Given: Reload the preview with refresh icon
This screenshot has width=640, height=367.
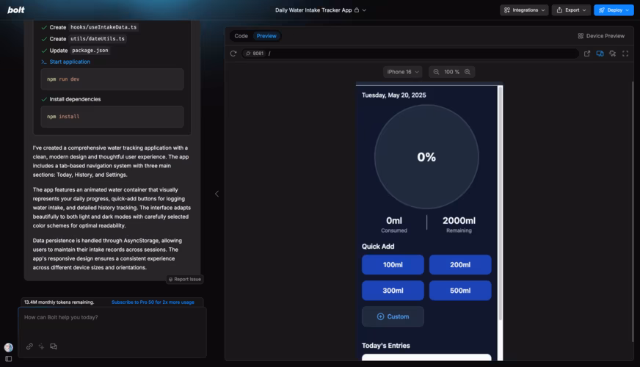Looking at the screenshot, I should click(233, 54).
